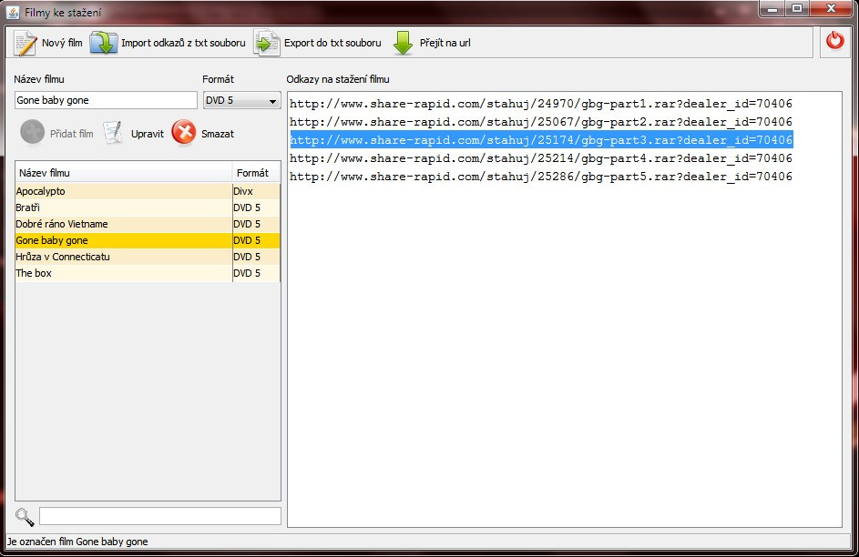Viewport: 859px width, 557px height.
Task: Focus the search field beside the magnifier
Action: [160, 516]
